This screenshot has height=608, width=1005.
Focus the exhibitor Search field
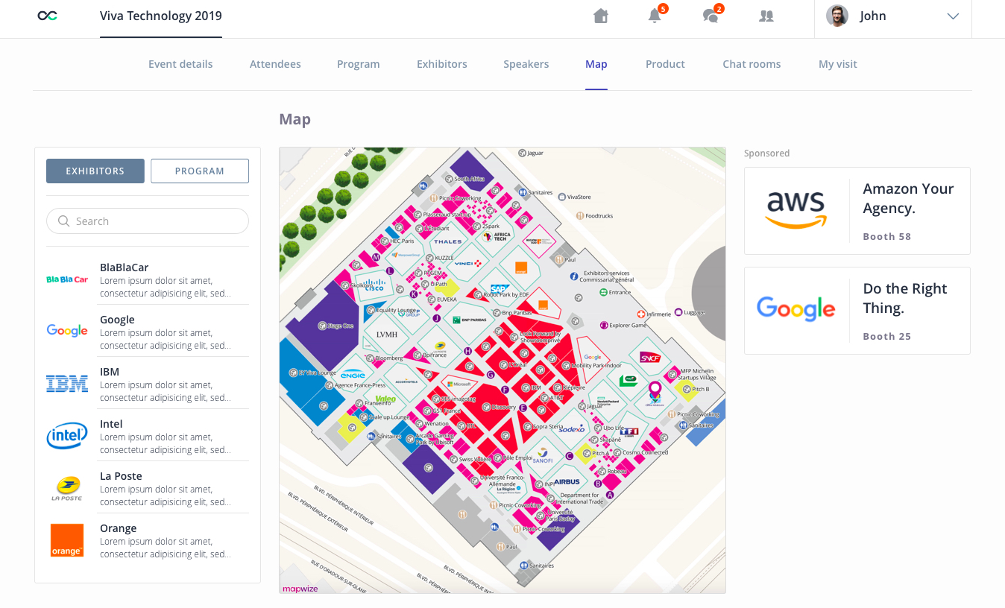[148, 221]
